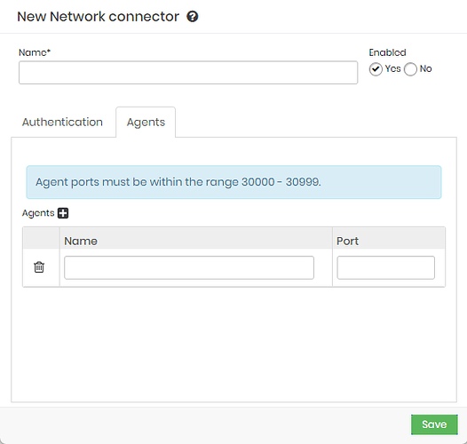Click the agent Port input box
The width and height of the screenshot is (467, 444).
click(385, 267)
